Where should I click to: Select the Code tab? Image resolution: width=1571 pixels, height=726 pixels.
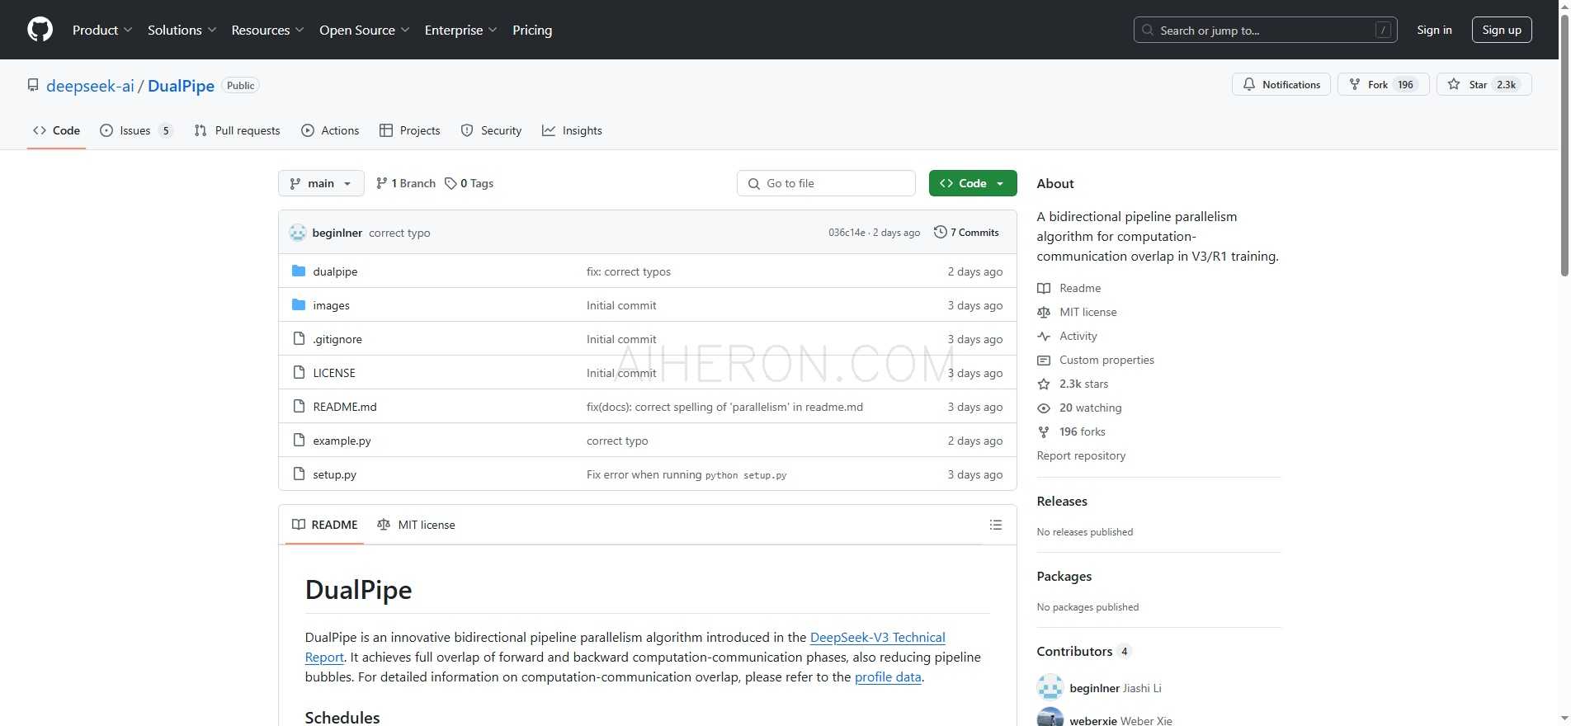pyautogui.click(x=56, y=130)
